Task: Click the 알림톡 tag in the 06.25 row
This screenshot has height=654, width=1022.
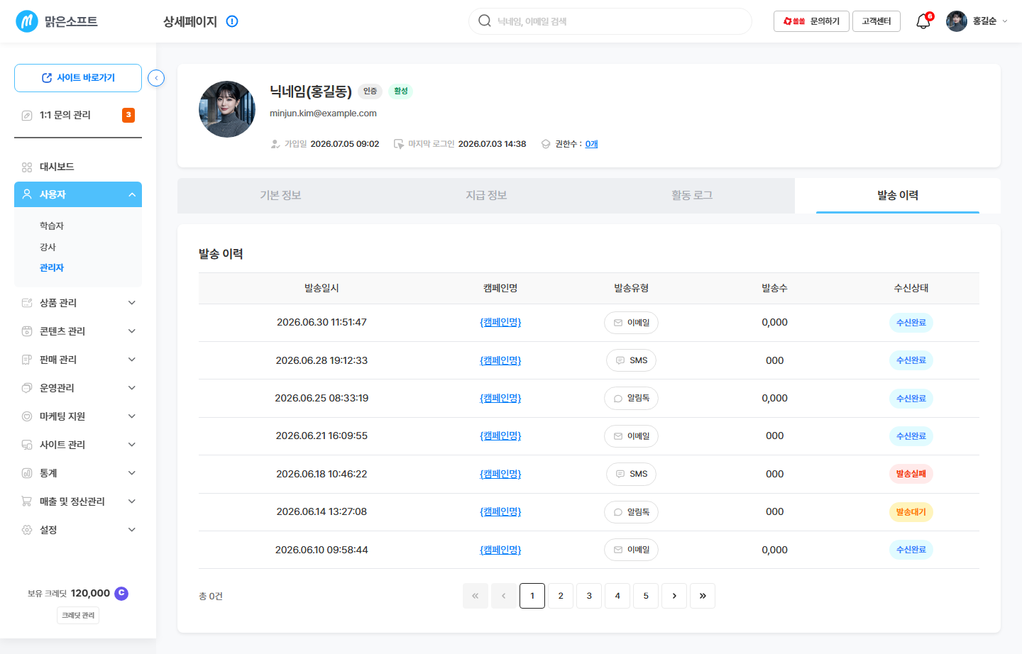Action: pos(631,398)
